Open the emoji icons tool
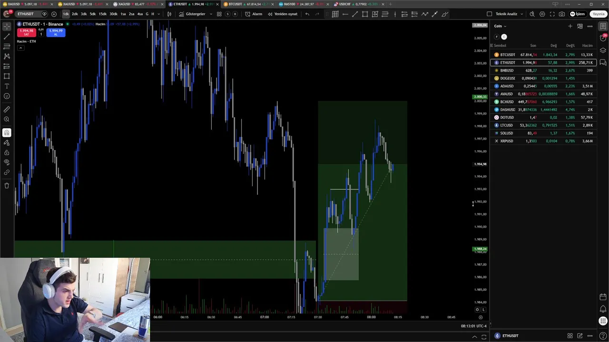Viewport: 609px width, 342px height. [7, 96]
